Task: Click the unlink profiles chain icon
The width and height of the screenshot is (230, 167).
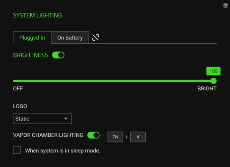Action: click(x=96, y=38)
